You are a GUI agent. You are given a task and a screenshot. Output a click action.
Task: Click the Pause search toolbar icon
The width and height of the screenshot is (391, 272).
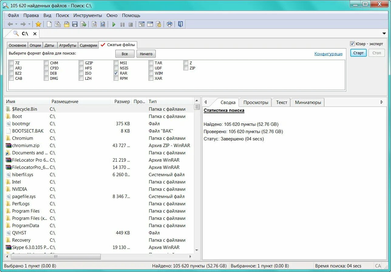click(122, 24)
